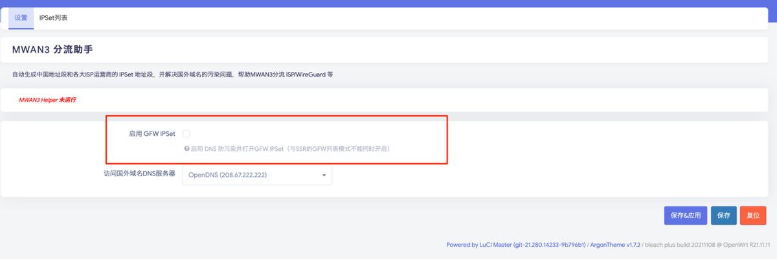The width and height of the screenshot is (777, 259).
Task: Open the Powered by LuCI Master link
Action: 516,245
